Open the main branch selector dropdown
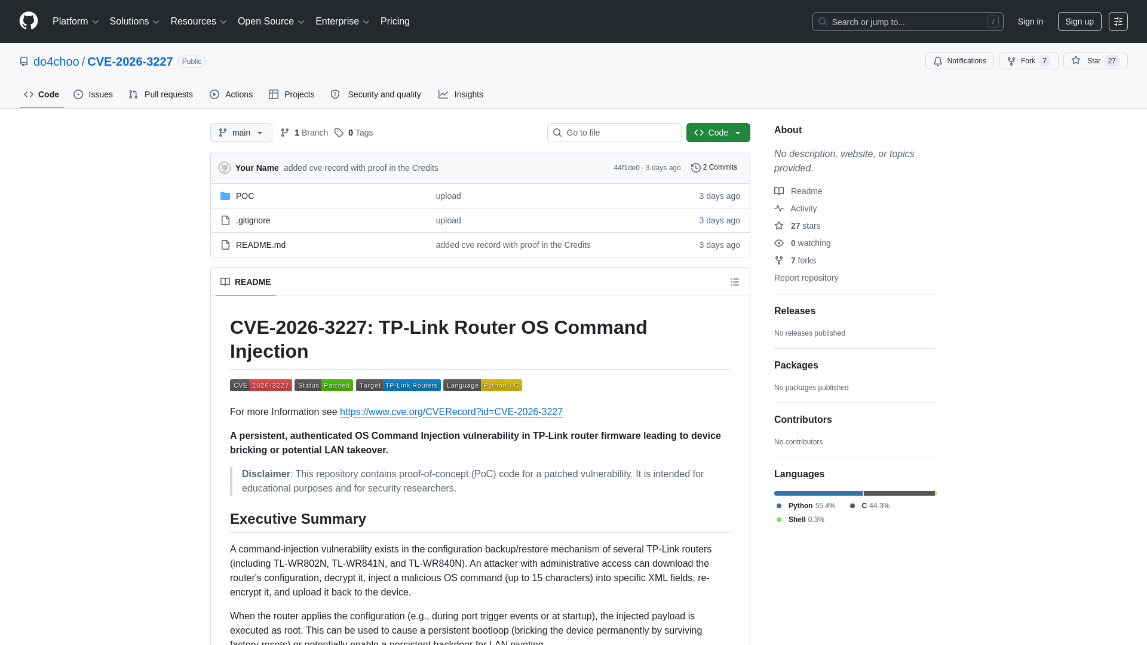Image resolution: width=1147 pixels, height=645 pixels. 241,133
